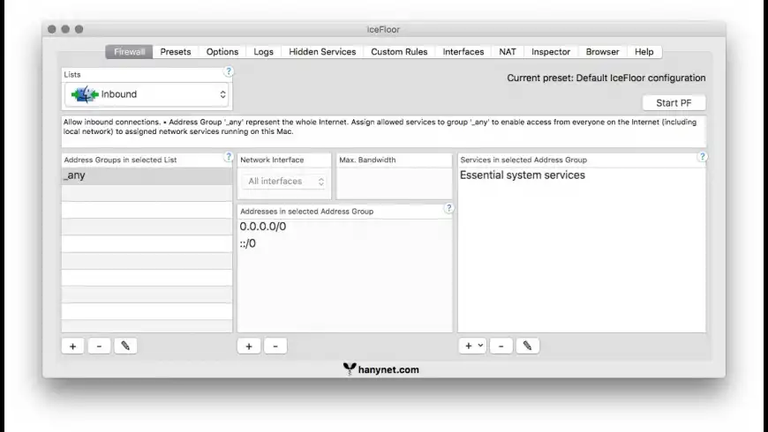Add an address to the selected group

[x=249, y=346]
